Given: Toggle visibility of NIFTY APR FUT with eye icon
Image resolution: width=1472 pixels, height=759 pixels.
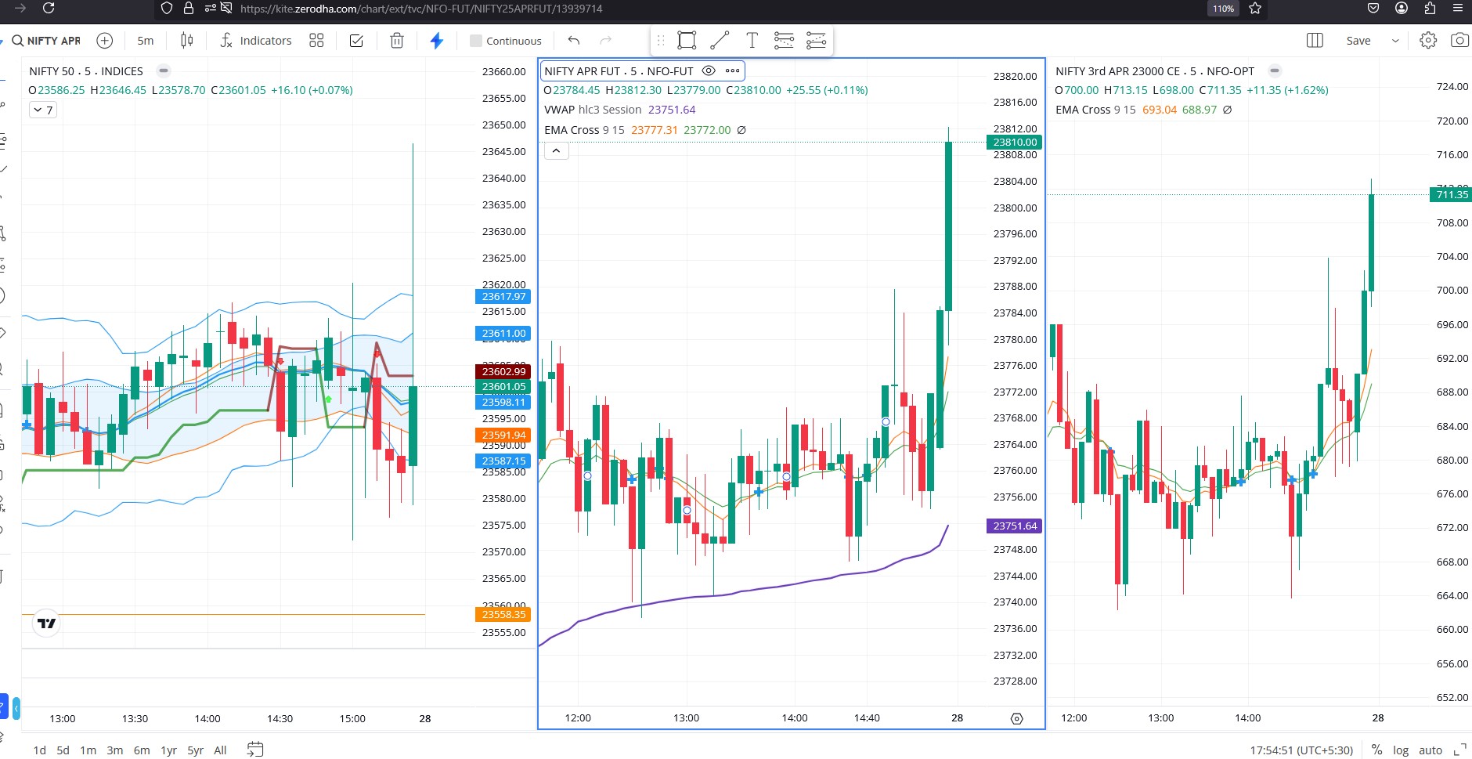Looking at the screenshot, I should click(709, 70).
